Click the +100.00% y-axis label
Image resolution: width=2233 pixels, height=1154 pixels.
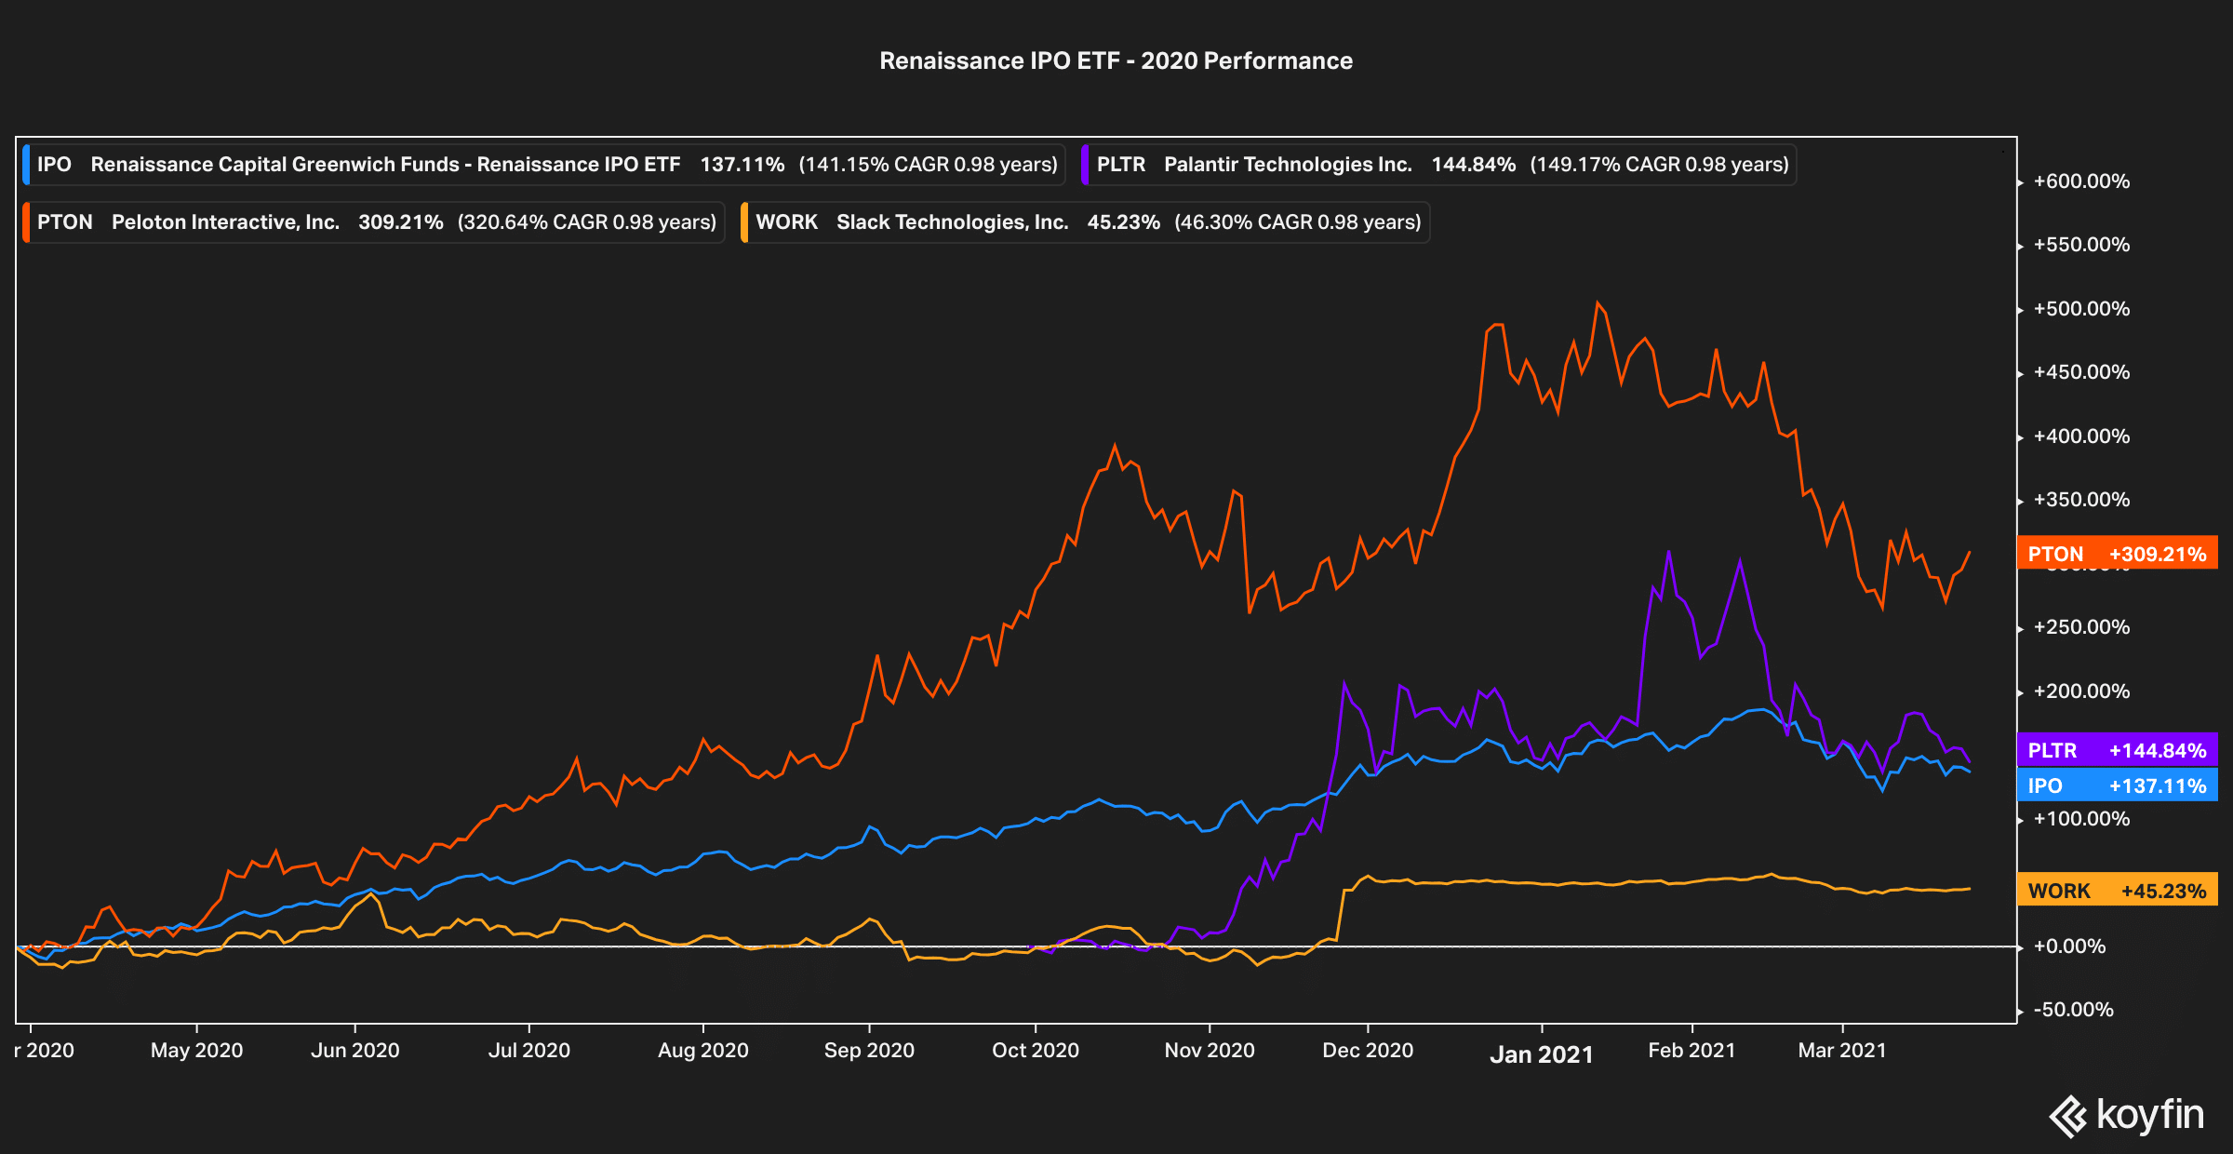[2081, 819]
